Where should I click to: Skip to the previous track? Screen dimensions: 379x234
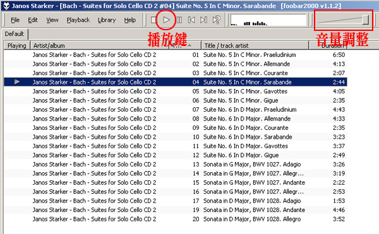click(x=191, y=20)
